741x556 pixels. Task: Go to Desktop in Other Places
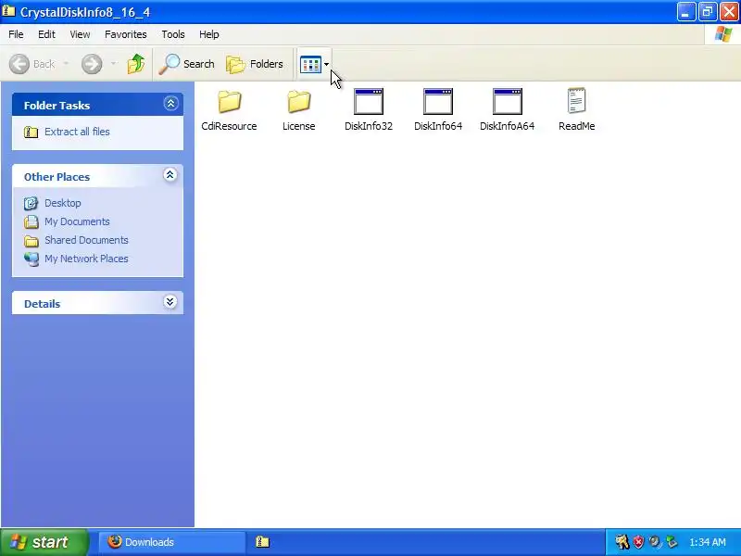[x=63, y=203]
